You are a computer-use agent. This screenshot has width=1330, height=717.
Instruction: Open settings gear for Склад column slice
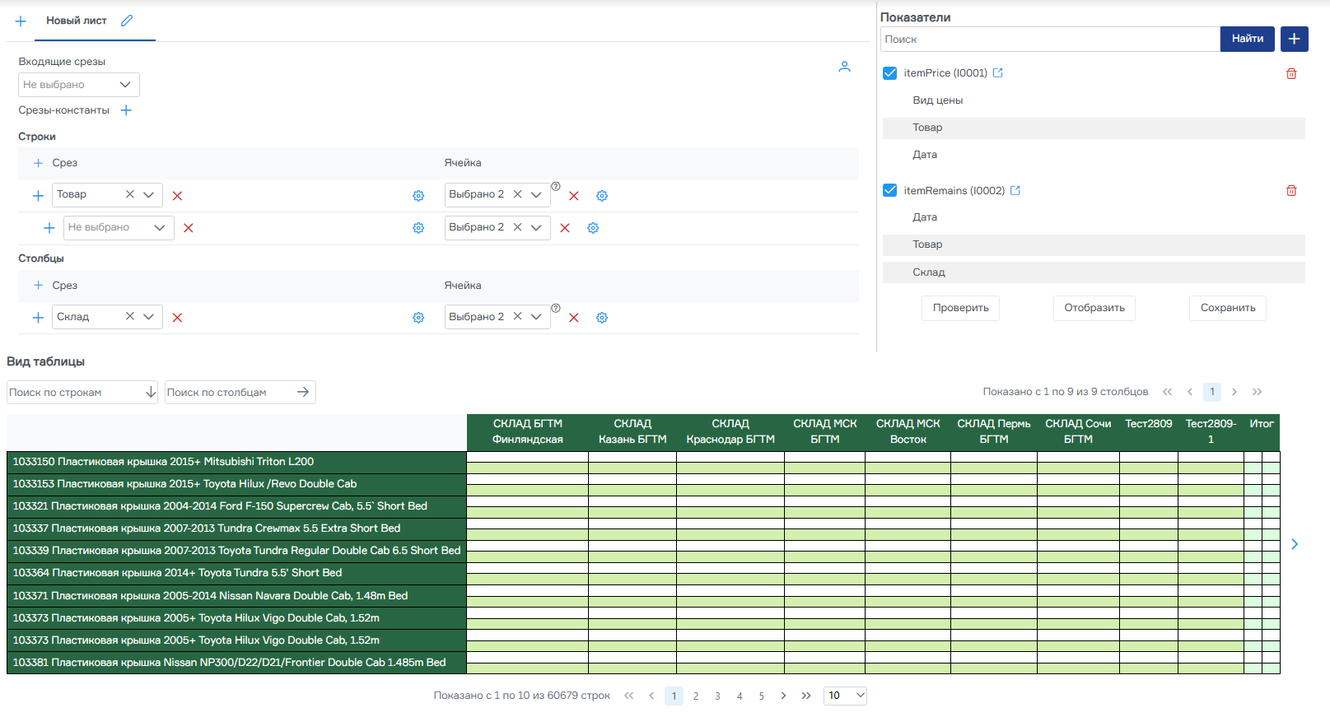click(x=418, y=318)
